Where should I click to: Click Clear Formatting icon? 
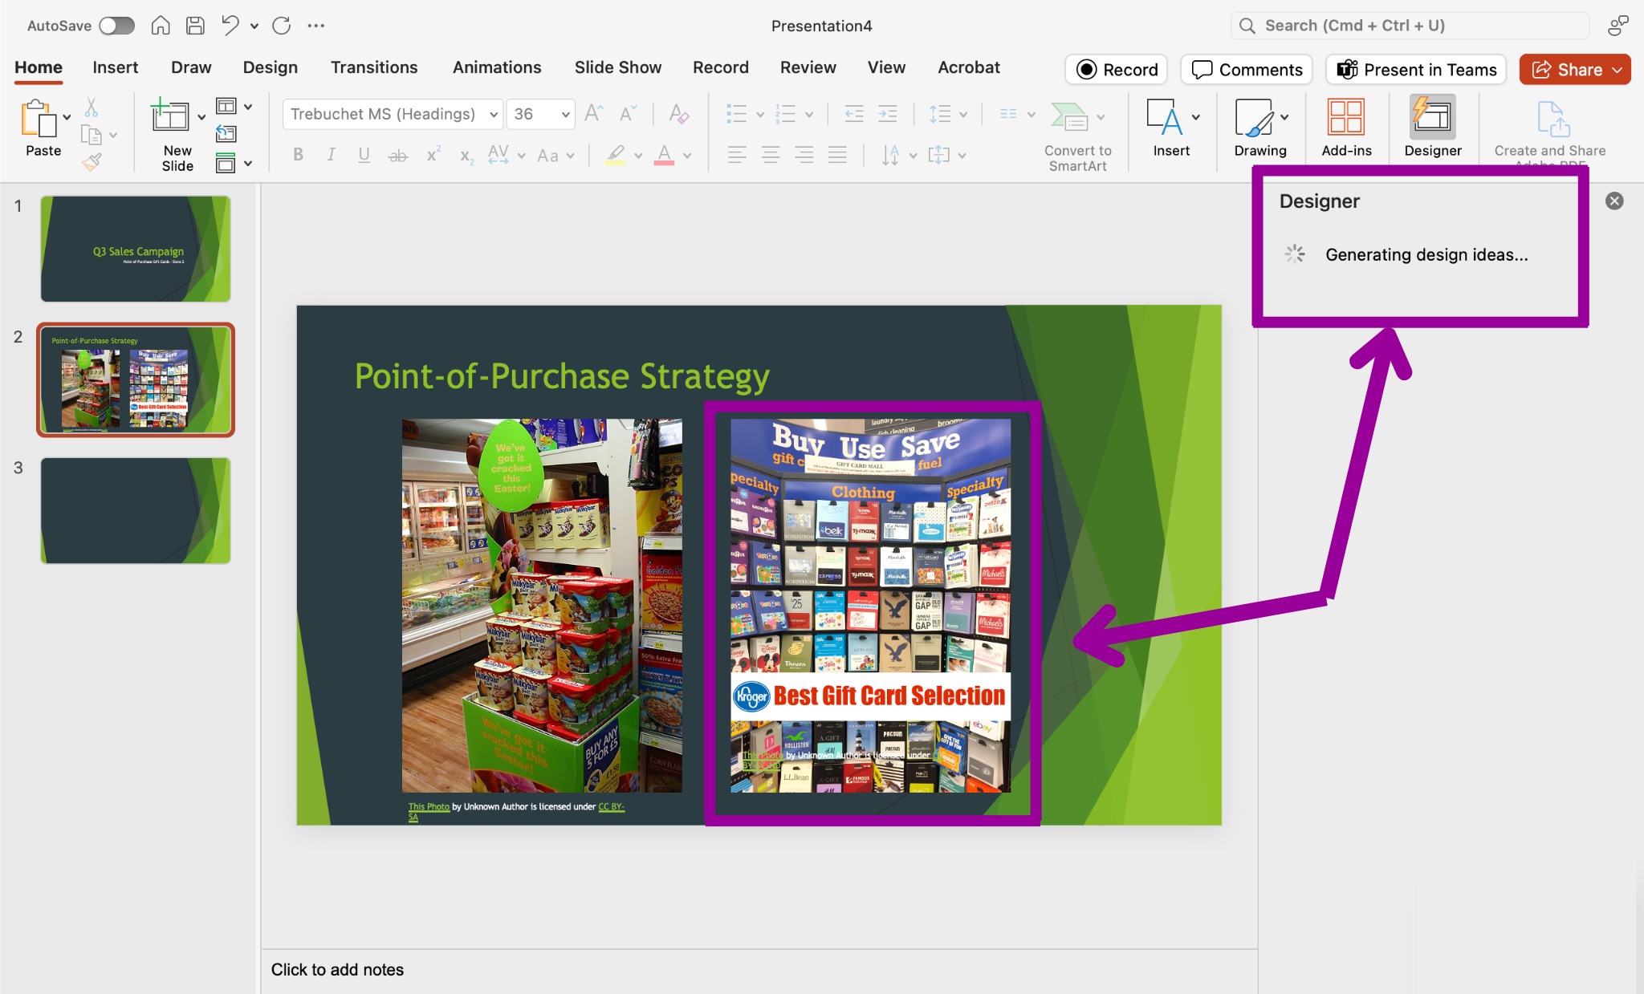click(679, 113)
